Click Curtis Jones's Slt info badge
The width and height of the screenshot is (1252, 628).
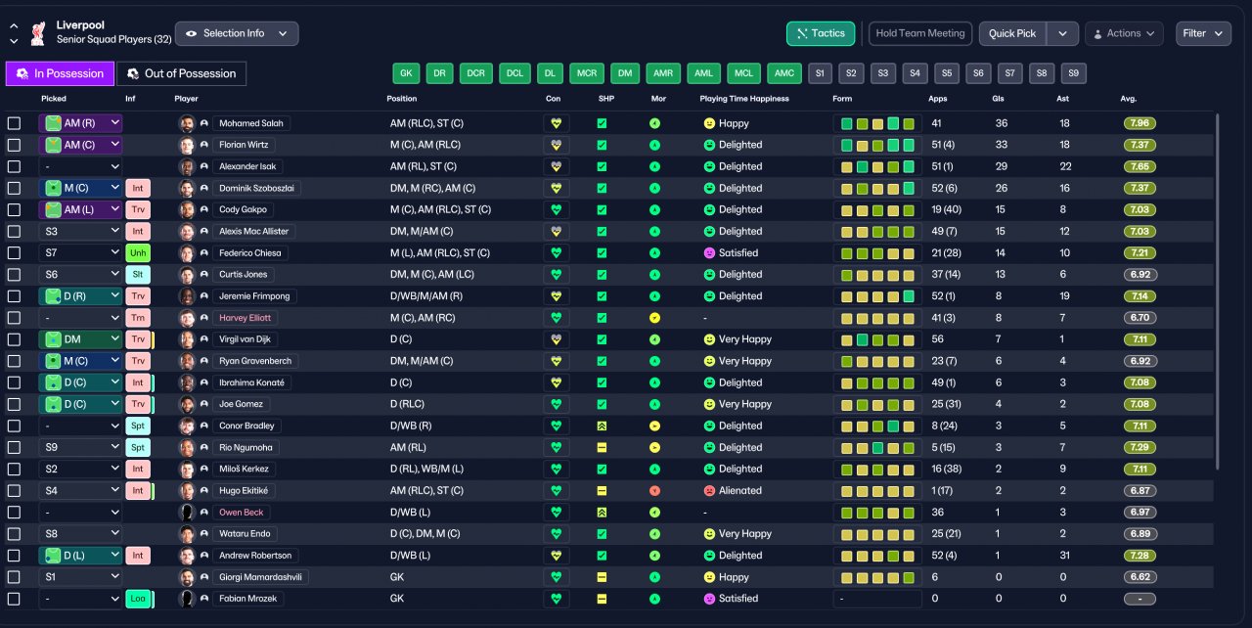(138, 274)
